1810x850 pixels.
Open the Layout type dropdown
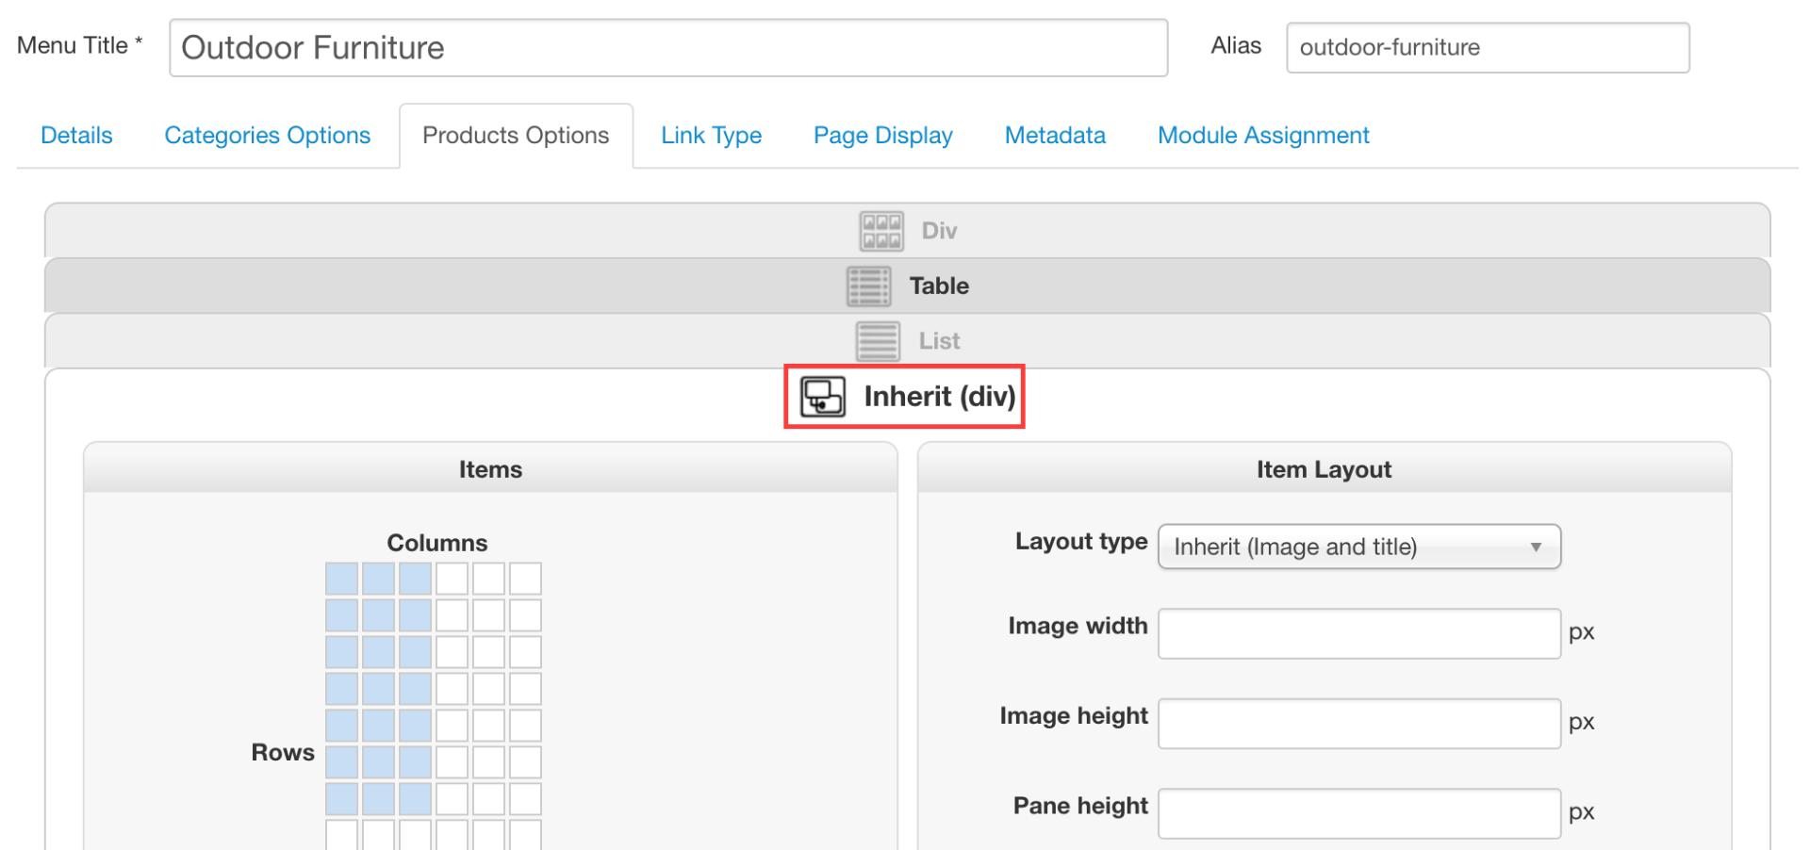point(1359,547)
